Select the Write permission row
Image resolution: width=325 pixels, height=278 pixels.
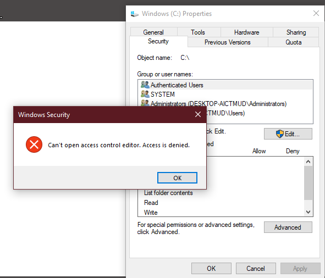151,212
